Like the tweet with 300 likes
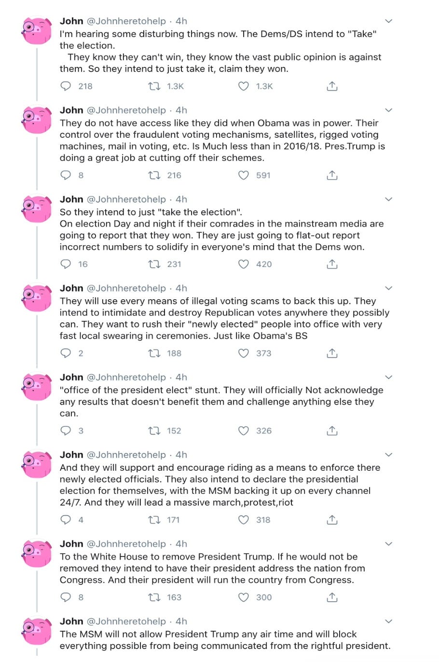The image size is (439, 662). [244, 597]
